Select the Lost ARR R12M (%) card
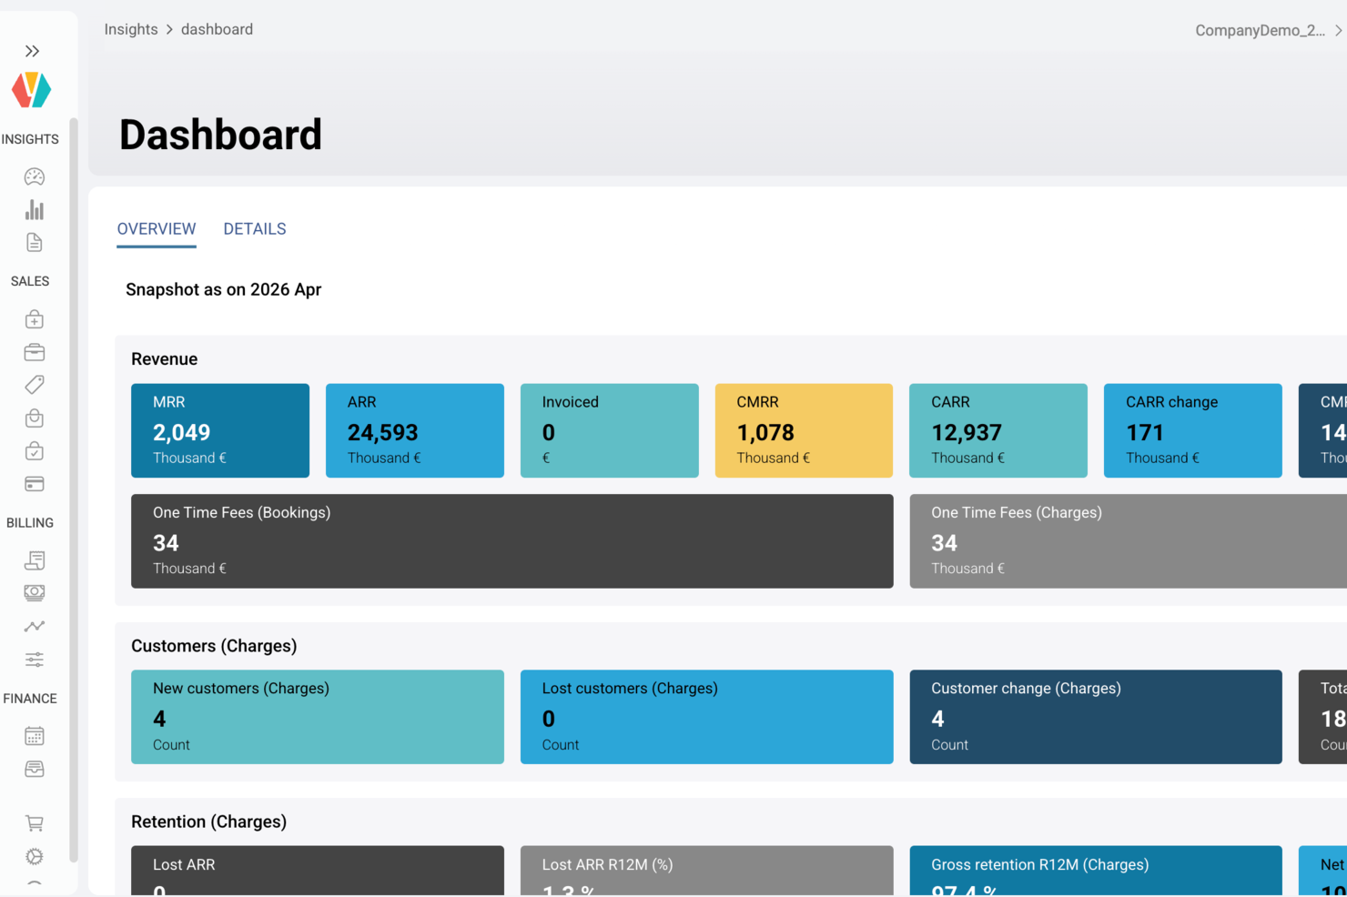This screenshot has height=897, width=1347. (707, 871)
